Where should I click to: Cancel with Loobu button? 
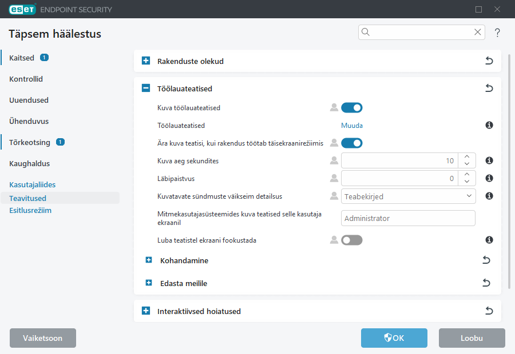[472, 338]
